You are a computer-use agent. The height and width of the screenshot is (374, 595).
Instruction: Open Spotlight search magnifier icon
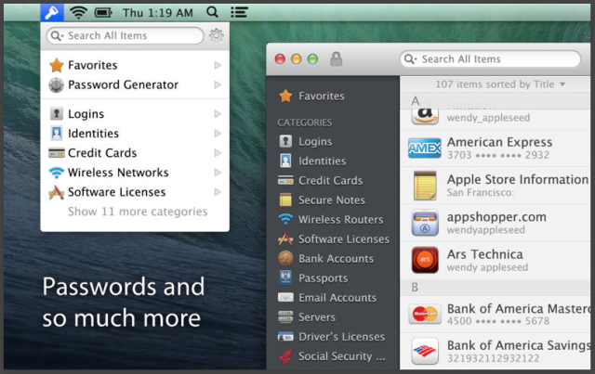tap(212, 12)
